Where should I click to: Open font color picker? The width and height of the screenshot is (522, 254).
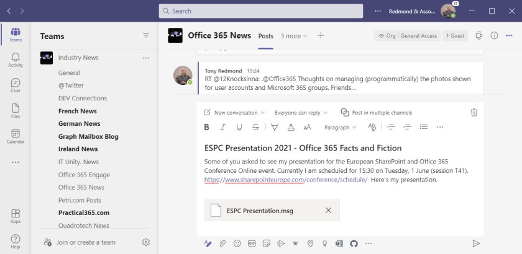pos(291,127)
